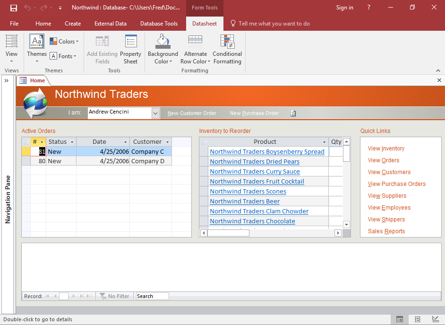Open the Date column filter dropdown
Image resolution: width=445 pixels, height=325 pixels.
pyautogui.click(x=126, y=142)
